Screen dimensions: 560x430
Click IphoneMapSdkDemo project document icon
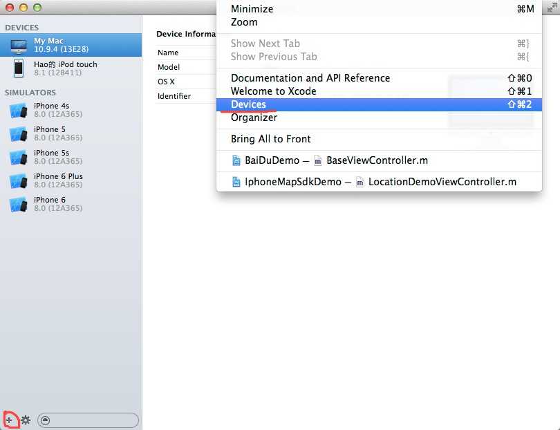pos(236,182)
